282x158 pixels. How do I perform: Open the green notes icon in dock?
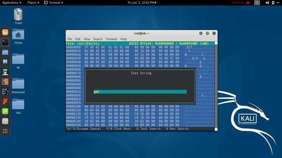5,111
